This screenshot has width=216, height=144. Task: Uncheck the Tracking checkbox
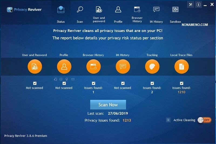click(x=152, y=83)
